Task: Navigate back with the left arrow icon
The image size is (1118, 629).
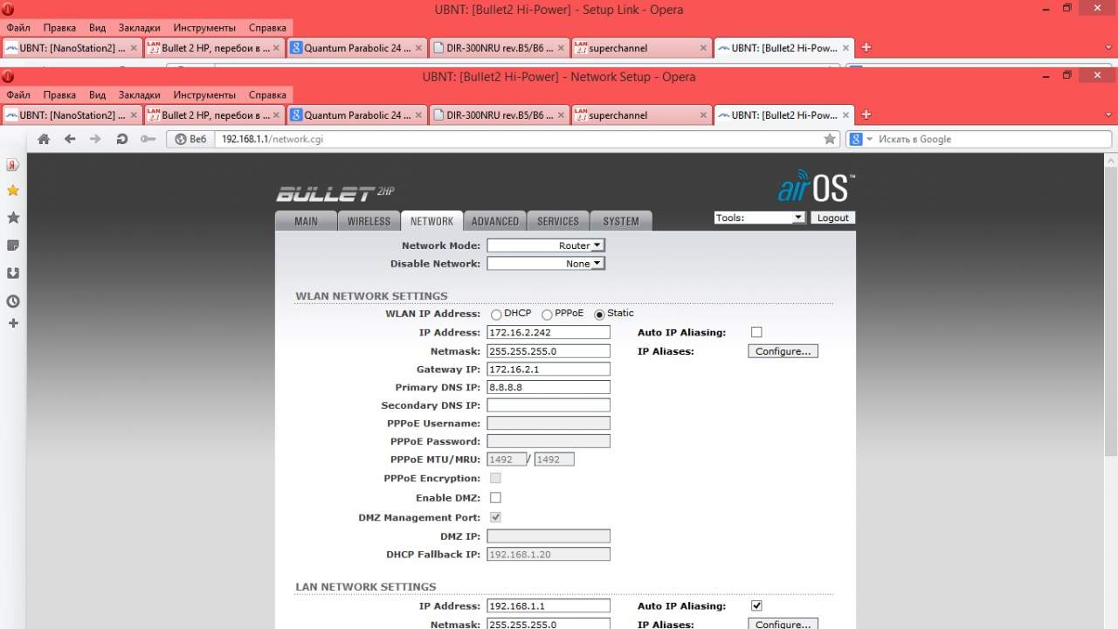Action: [x=70, y=139]
